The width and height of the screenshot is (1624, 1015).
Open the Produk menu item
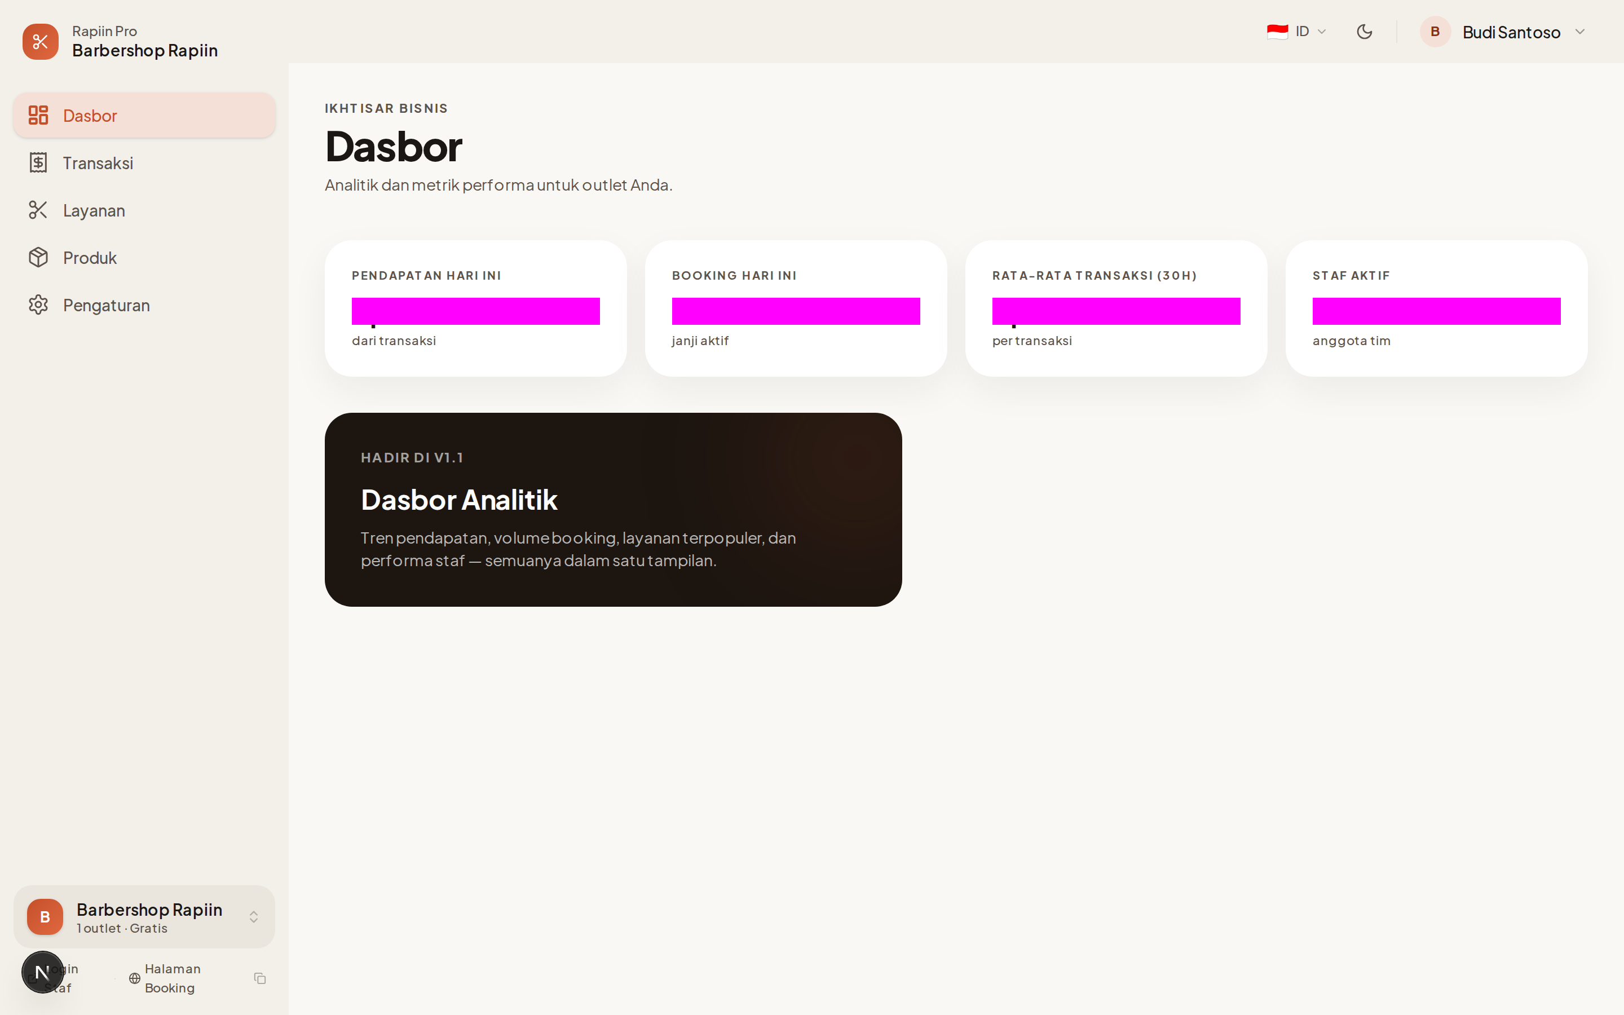[90, 258]
